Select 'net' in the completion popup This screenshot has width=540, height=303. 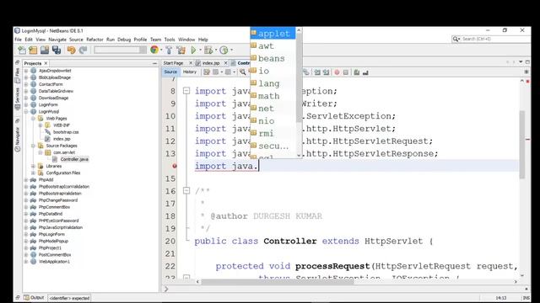pos(273,109)
